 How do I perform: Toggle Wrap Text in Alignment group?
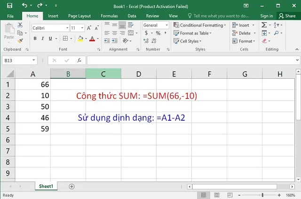coord(131,25)
